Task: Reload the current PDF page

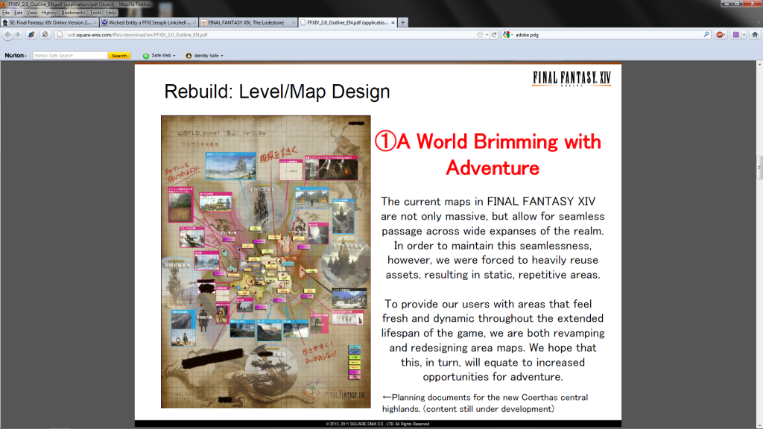Action: click(x=494, y=34)
